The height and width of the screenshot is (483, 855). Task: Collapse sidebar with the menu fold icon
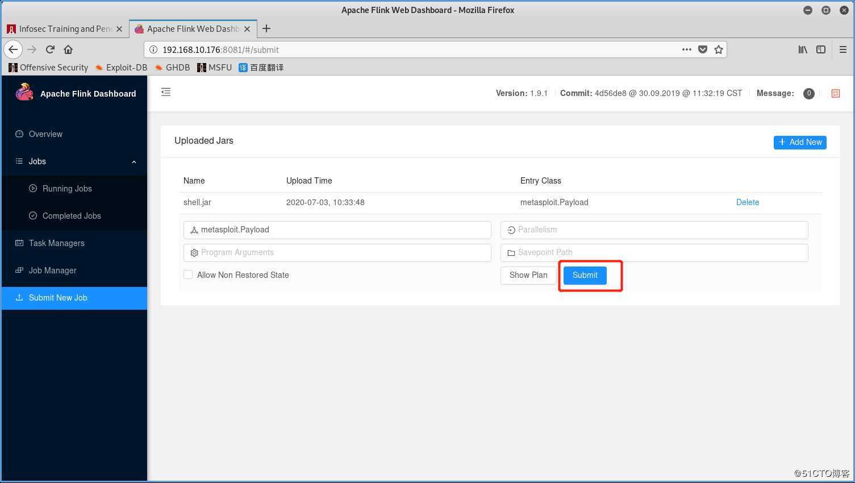click(x=166, y=92)
